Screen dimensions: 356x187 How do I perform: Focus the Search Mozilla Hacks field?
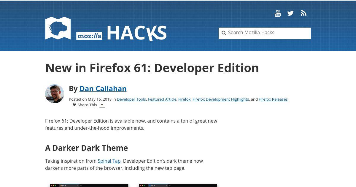(265, 33)
